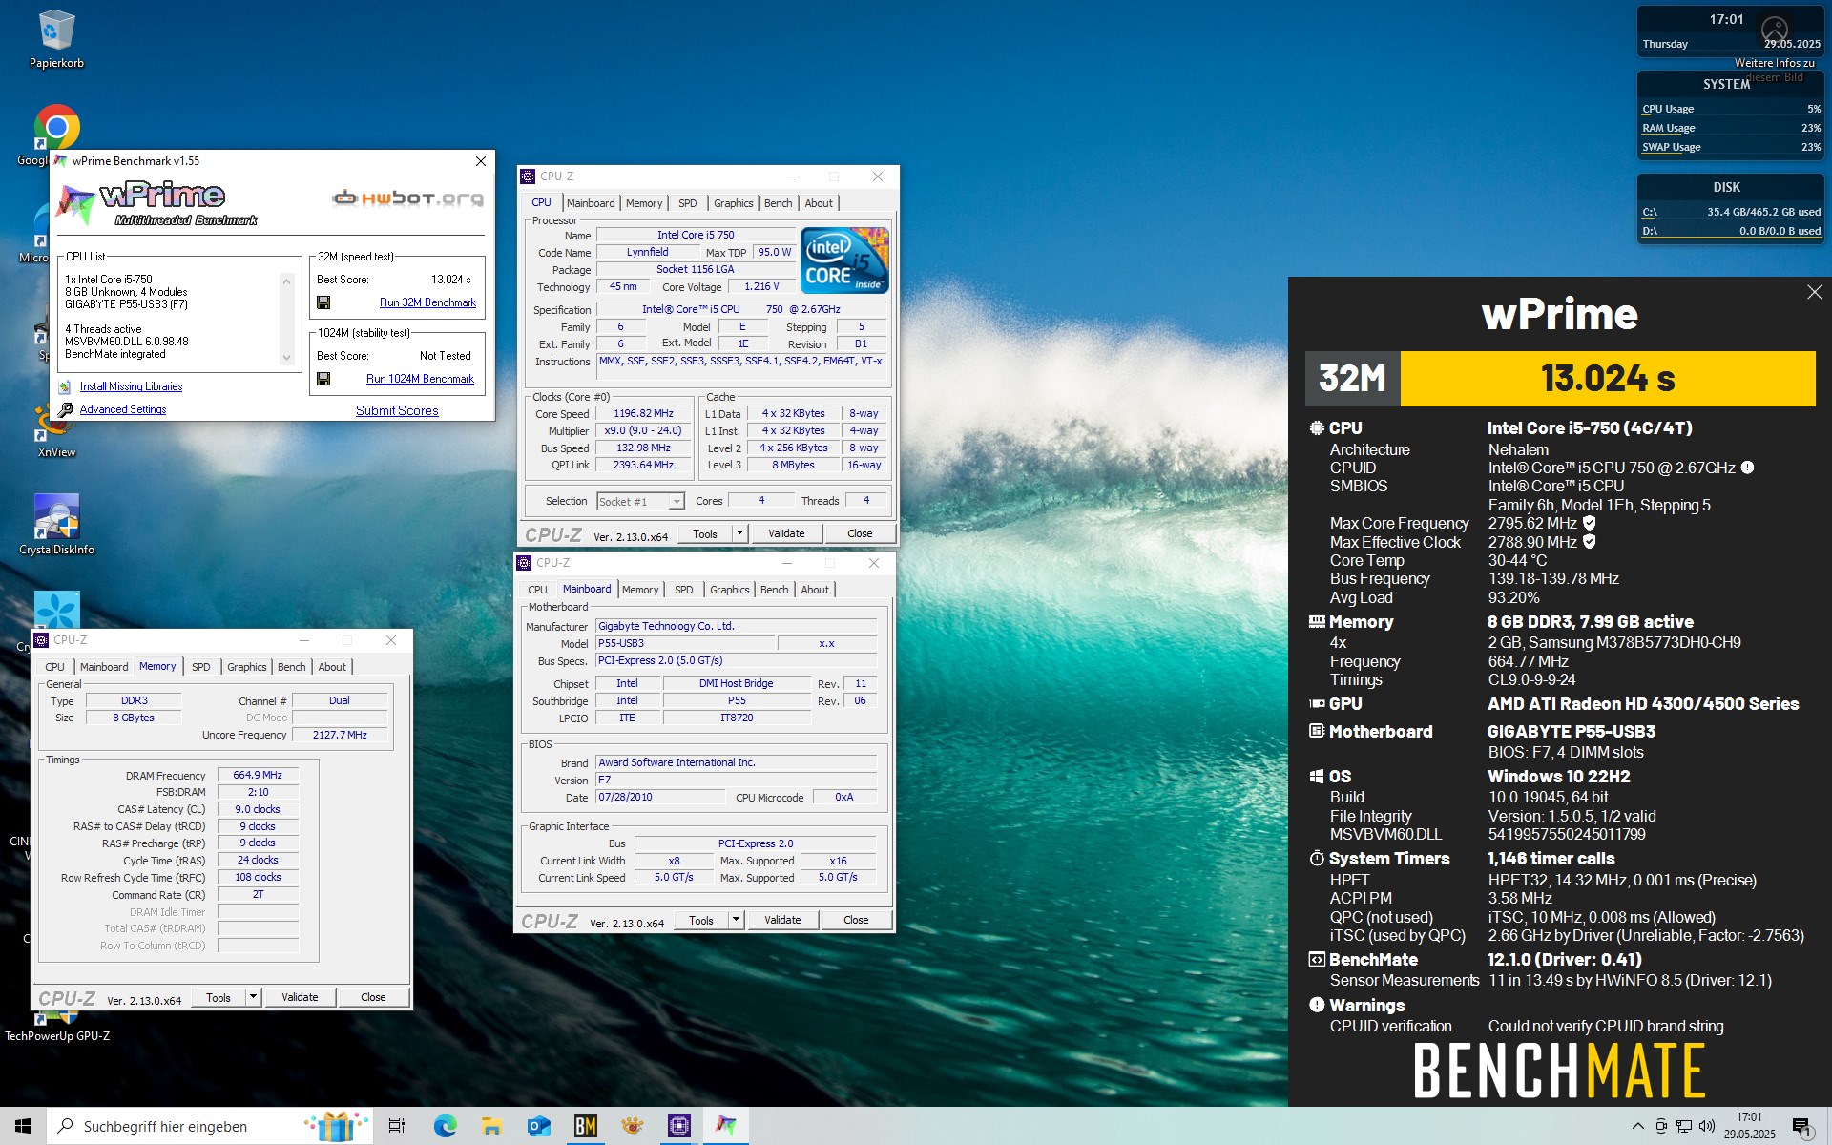
Task: Open Microsoft Edge from the taskbar
Action: 445,1126
